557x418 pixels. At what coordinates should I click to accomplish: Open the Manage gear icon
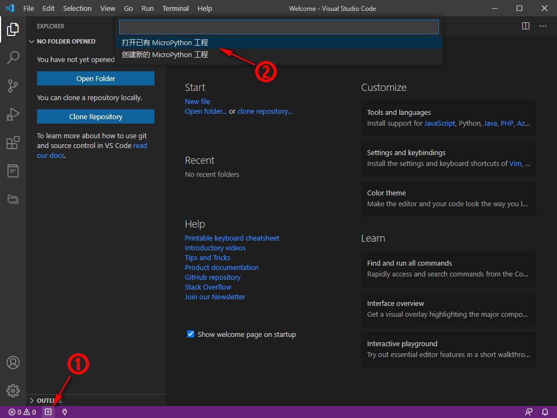click(13, 391)
